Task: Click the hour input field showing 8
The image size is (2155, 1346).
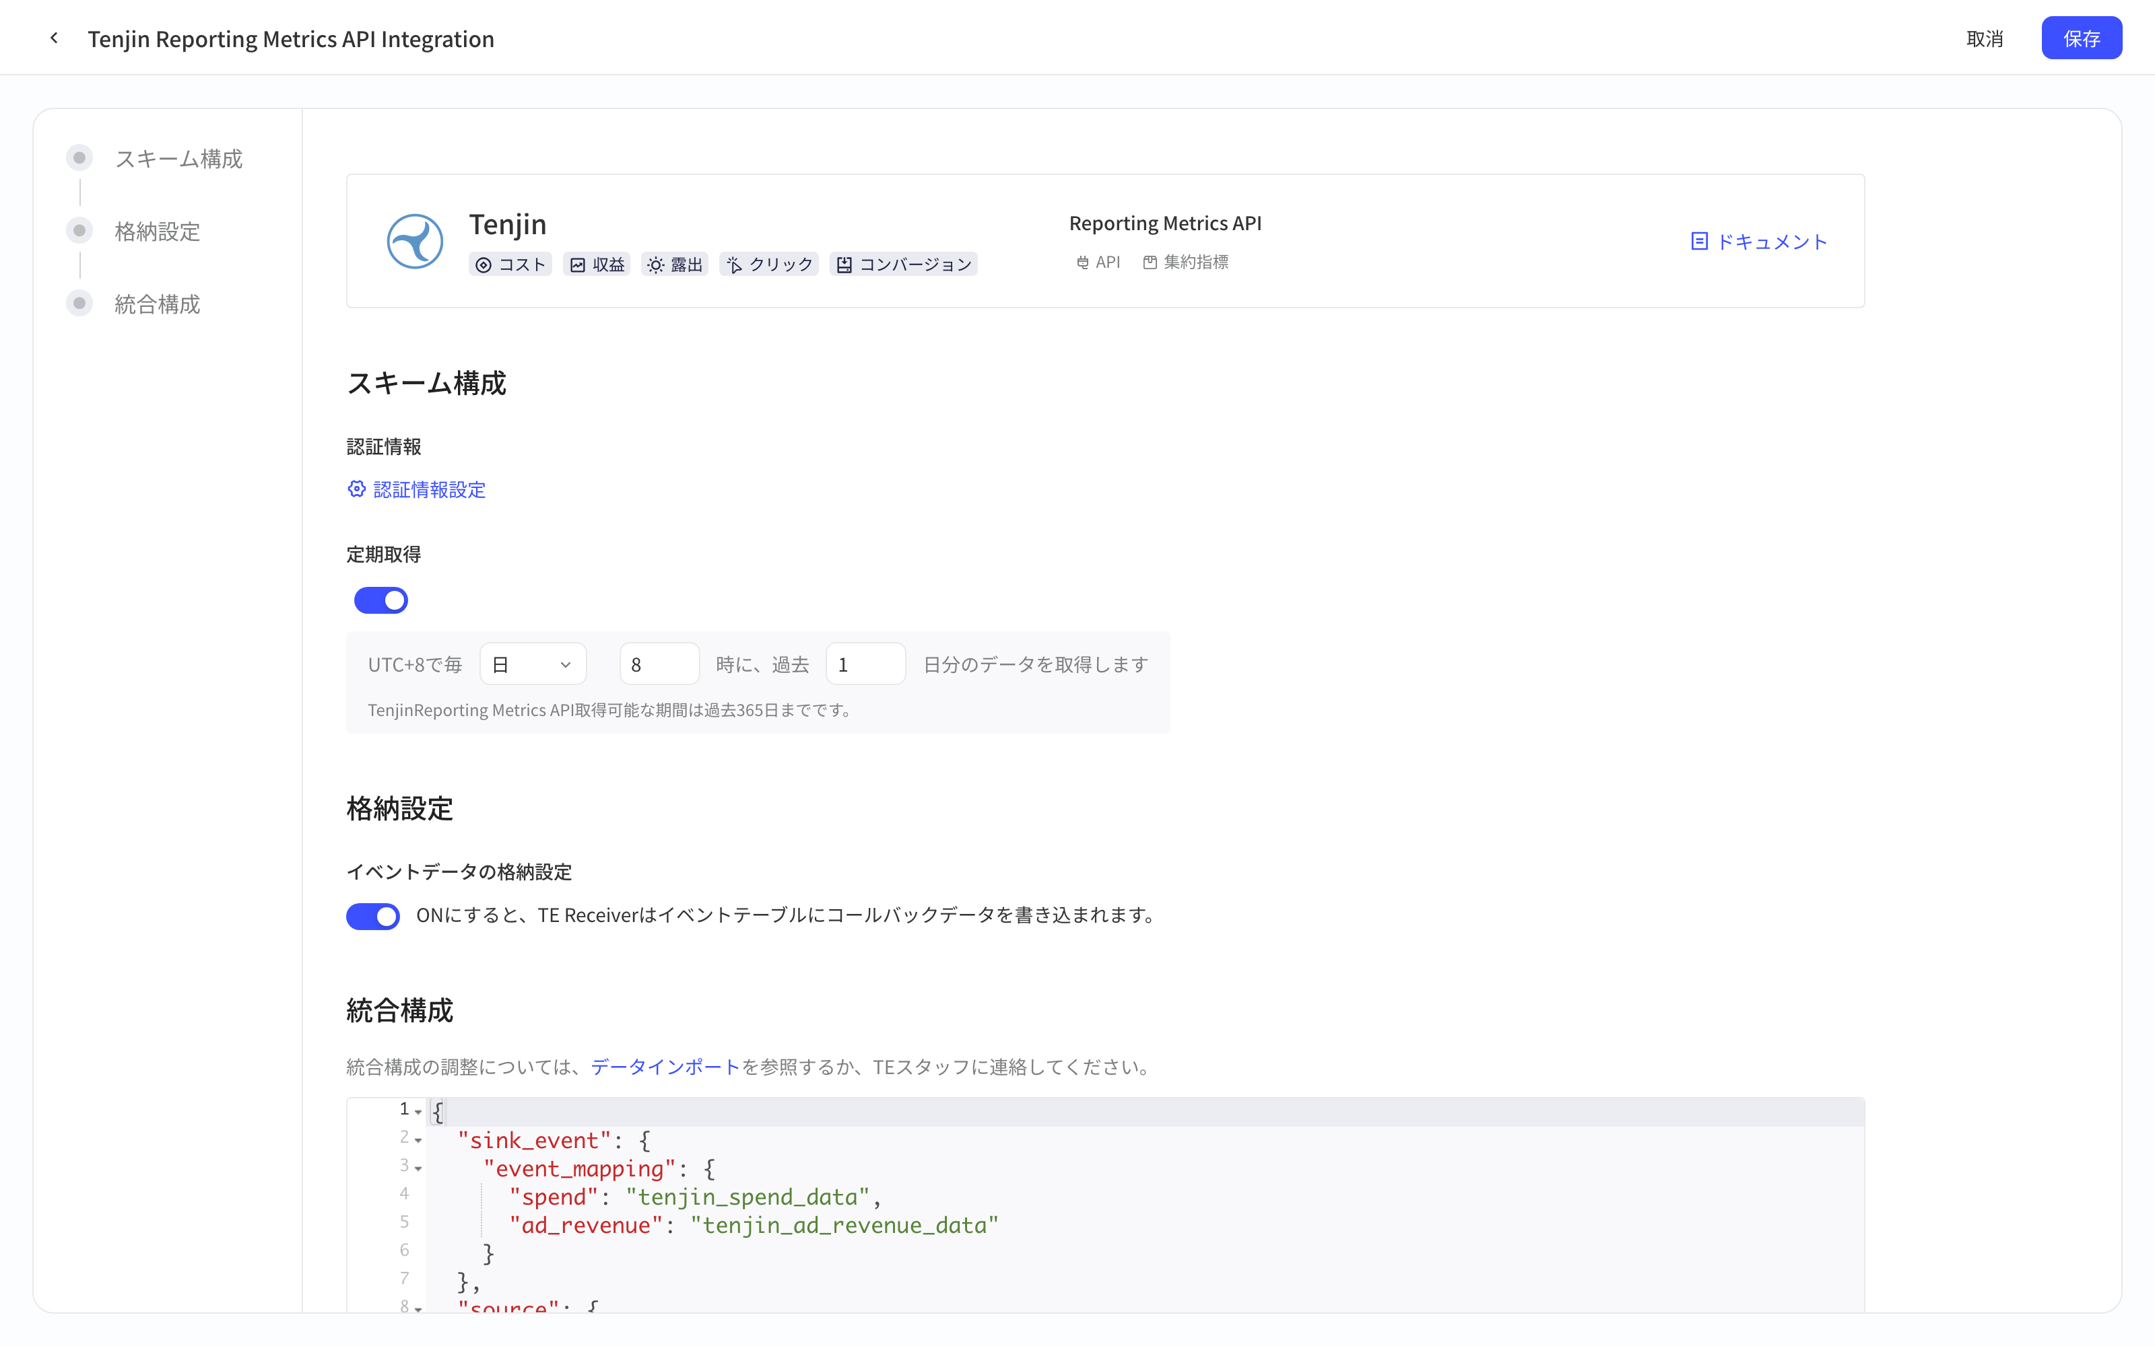Action: [x=659, y=664]
